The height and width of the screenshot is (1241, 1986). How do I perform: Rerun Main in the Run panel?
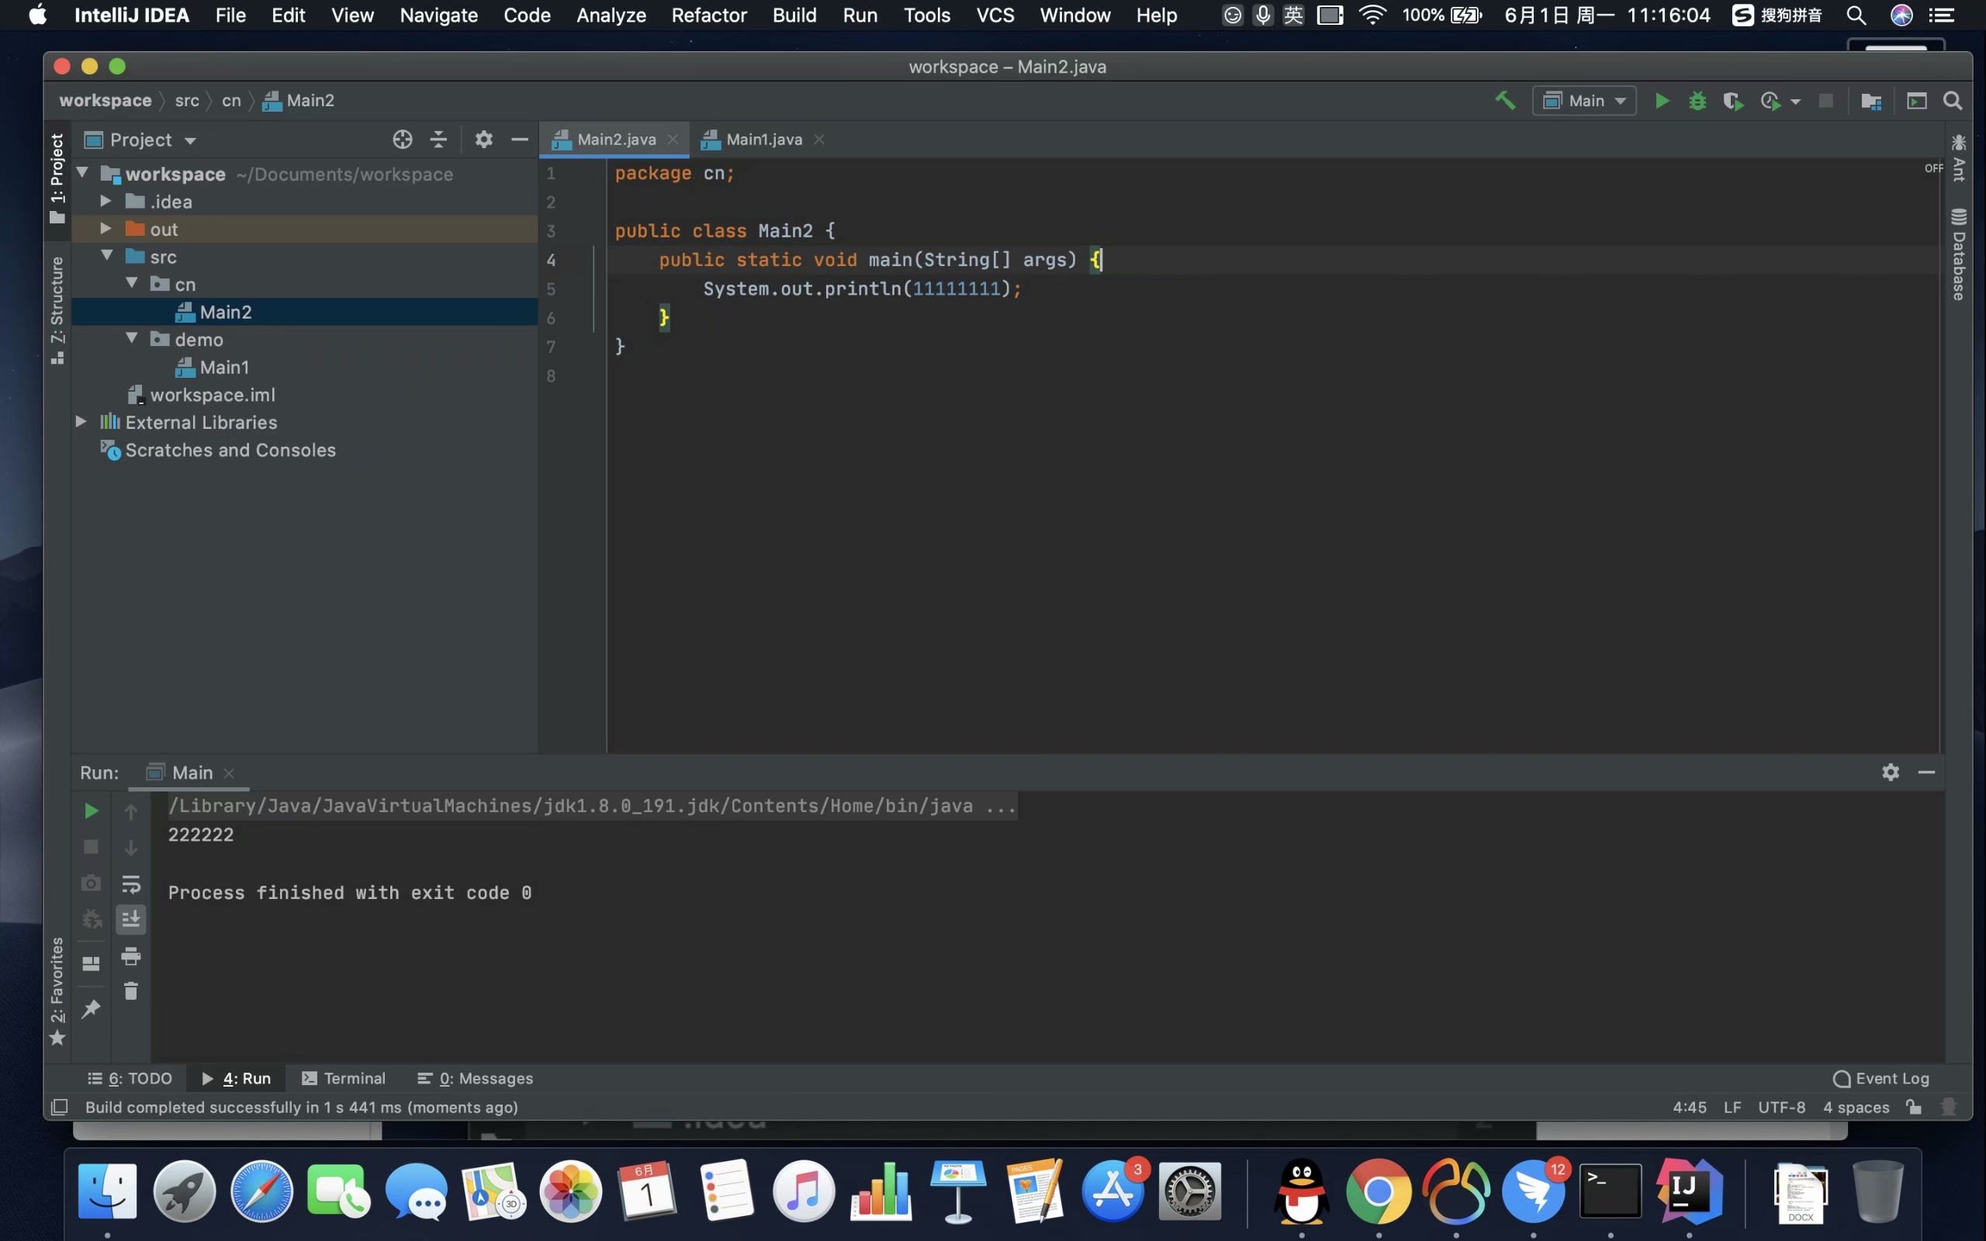click(91, 811)
